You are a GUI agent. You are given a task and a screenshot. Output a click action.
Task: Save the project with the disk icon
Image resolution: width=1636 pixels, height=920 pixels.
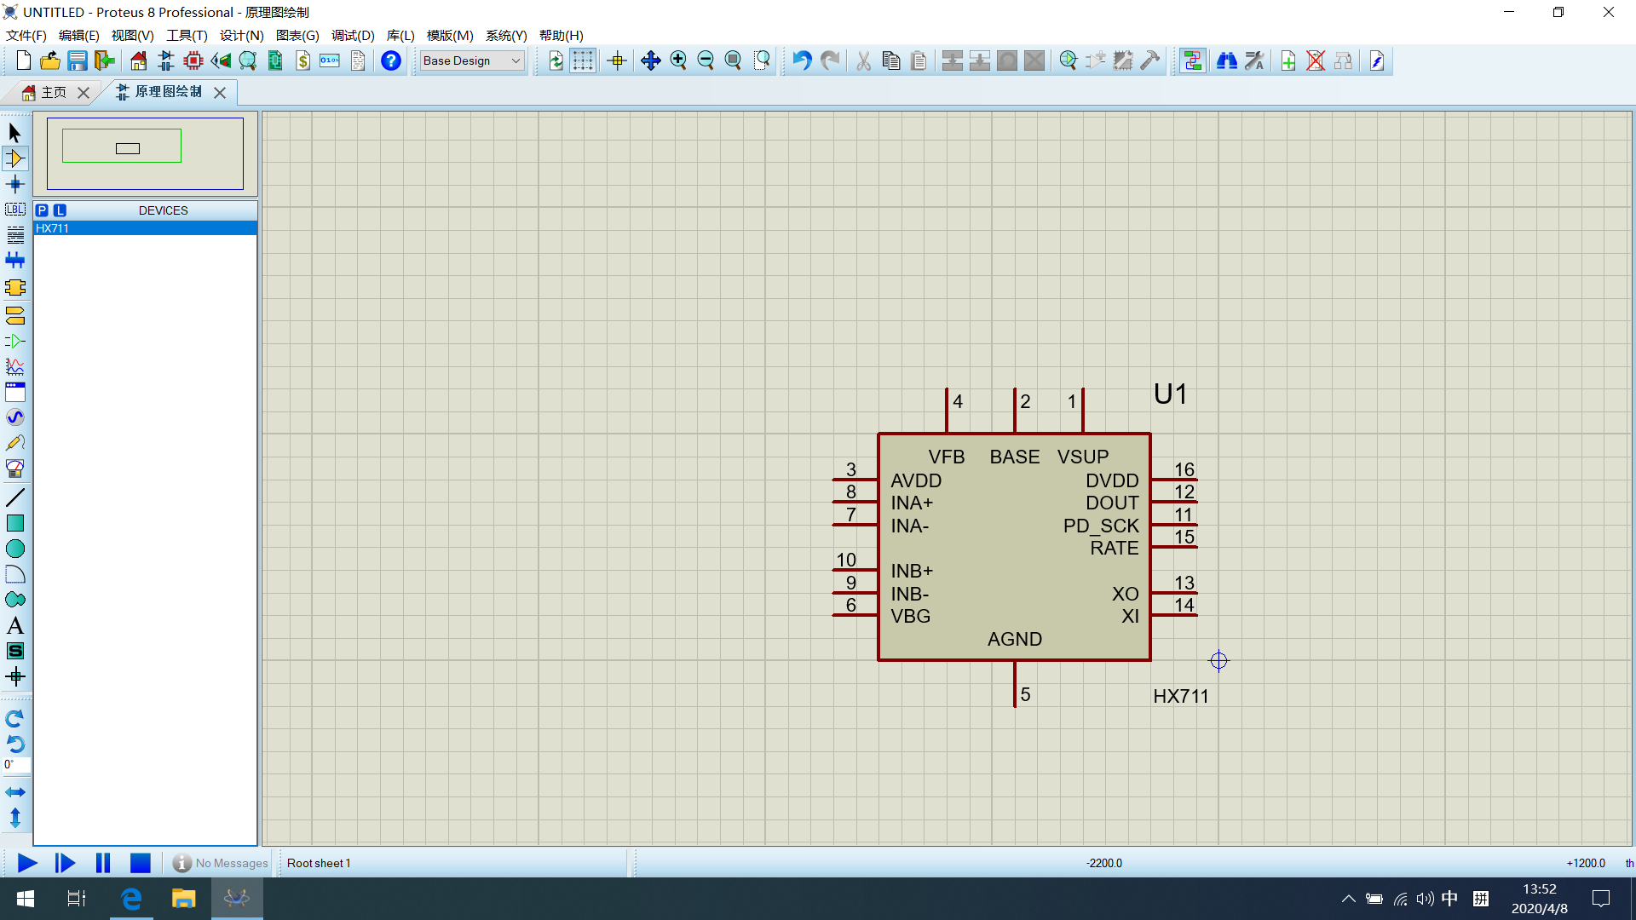pyautogui.click(x=78, y=60)
